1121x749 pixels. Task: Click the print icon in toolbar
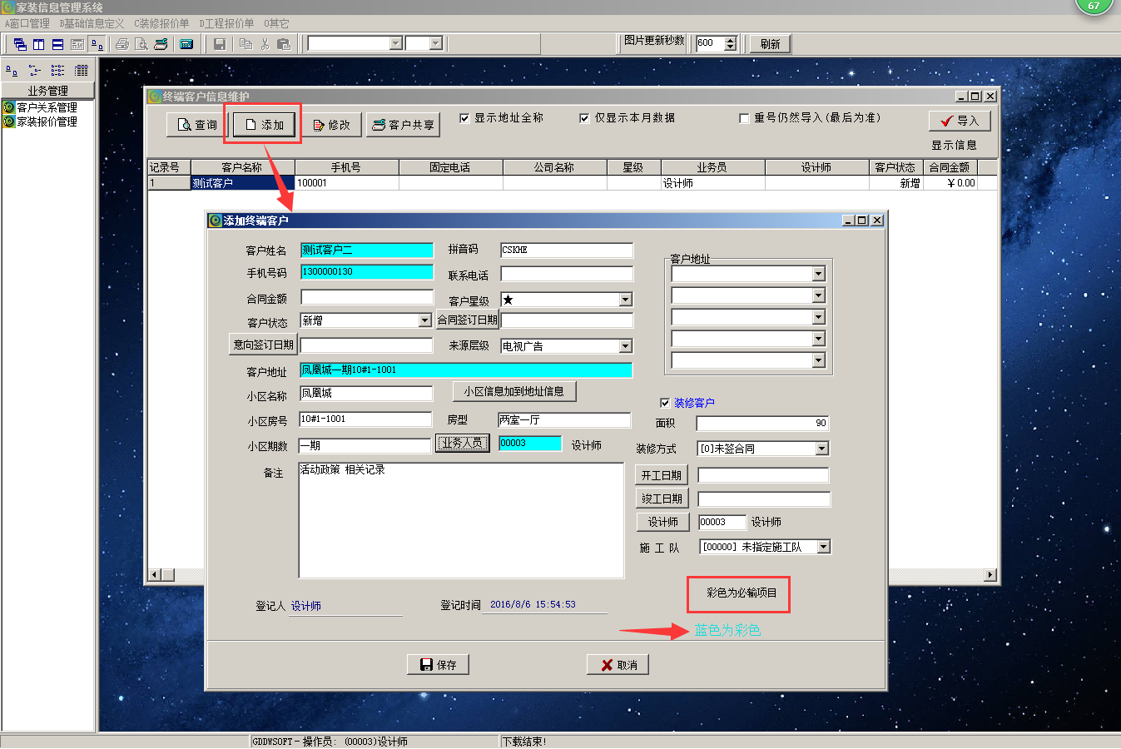click(x=122, y=44)
